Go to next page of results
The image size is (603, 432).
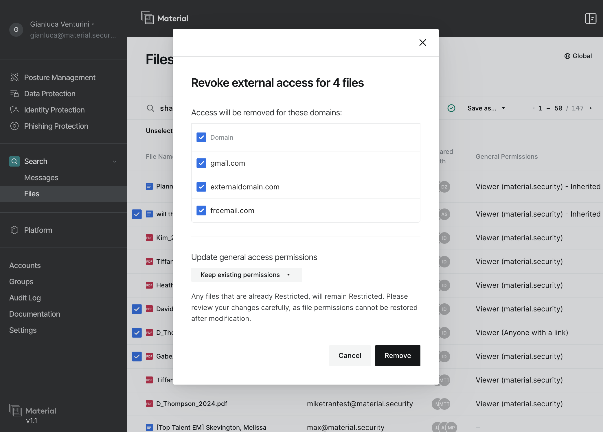[x=591, y=108]
